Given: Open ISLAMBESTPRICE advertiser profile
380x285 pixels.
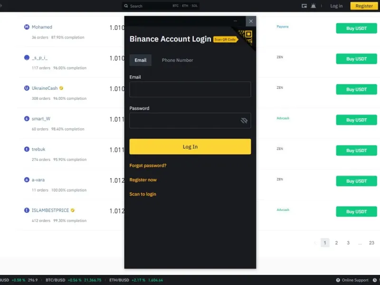Looking at the screenshot, I should tap(50, 210).
